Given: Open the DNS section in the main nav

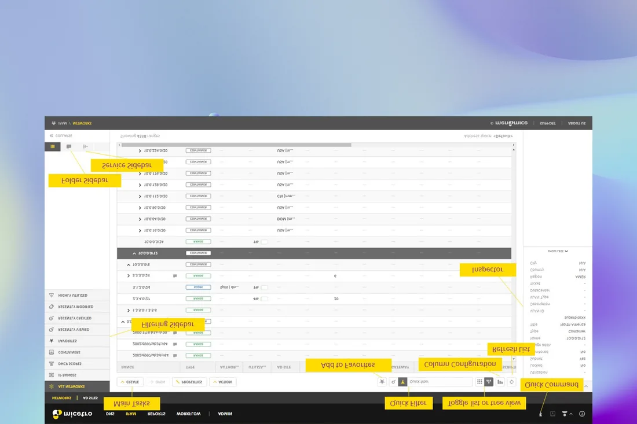Looking at the screenshot, I should (110, 414).
